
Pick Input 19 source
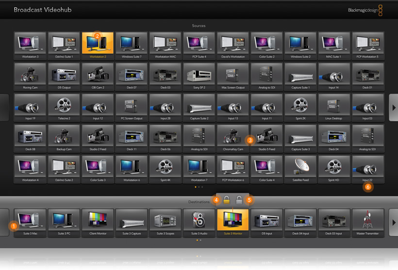click(30, 108)
